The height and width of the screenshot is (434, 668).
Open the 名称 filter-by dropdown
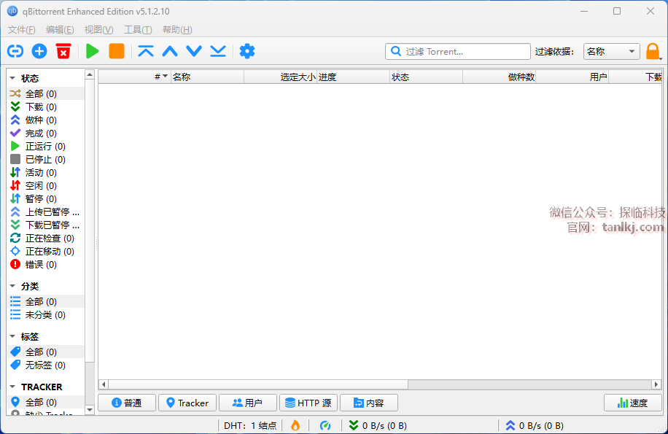[x=611, y=52]
